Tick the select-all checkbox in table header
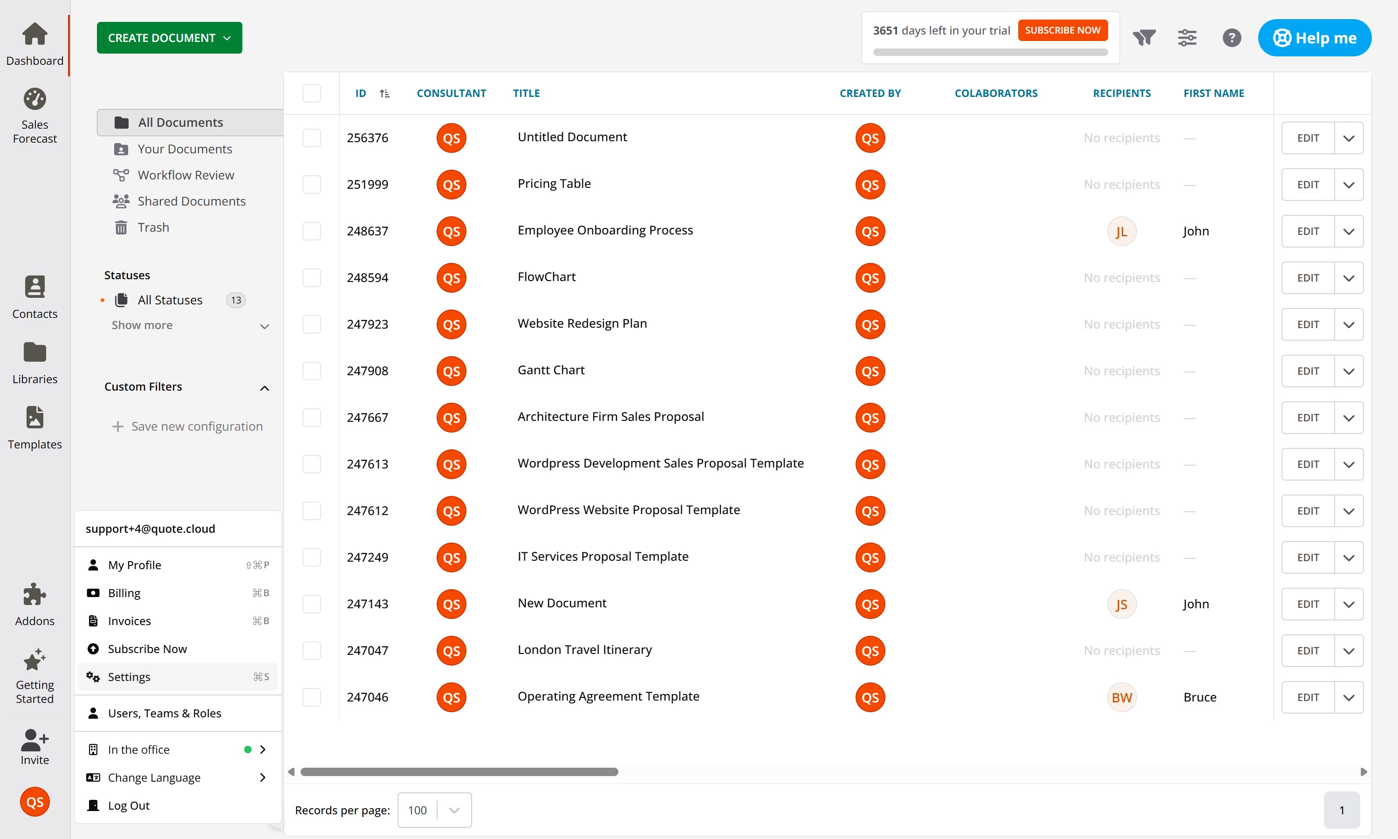Viewport: 1398px width, 839px height. [x=311, y=93]
